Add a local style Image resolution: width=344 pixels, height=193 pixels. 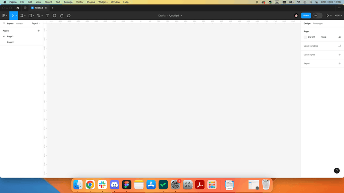click(340, 55)
